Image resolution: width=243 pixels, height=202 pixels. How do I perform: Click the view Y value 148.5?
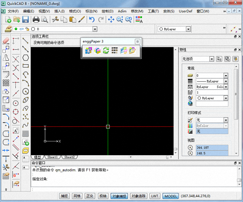click(212, 153)
